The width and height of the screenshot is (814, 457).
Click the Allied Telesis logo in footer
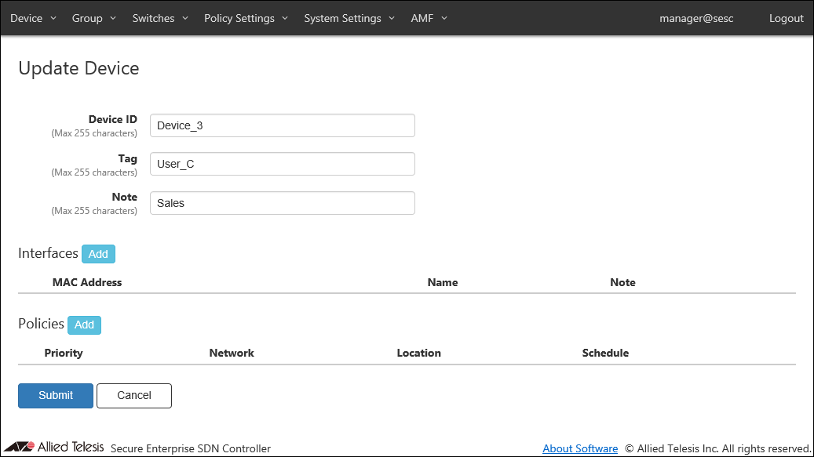(53, 448)
